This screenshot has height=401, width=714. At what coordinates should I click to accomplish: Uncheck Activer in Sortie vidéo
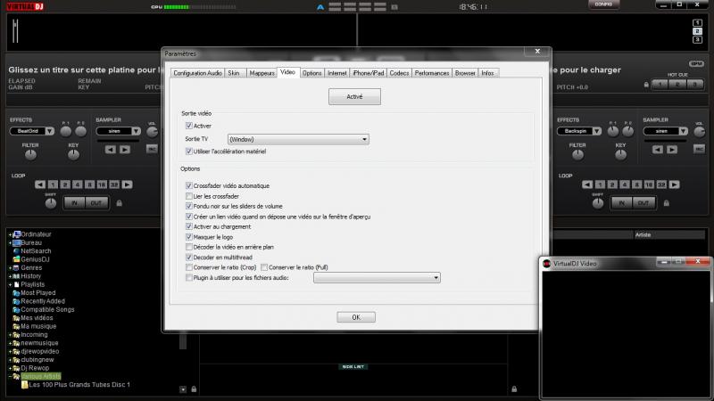click(x=189, y=126)
